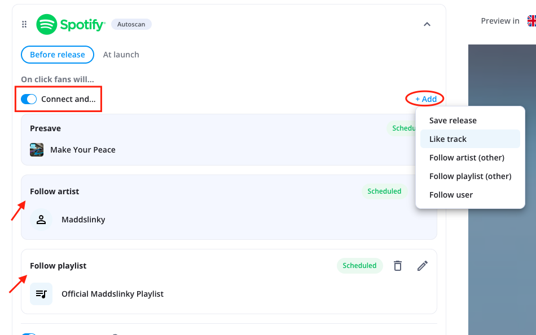
Task: Select Follow user from the menu
Action: (451, 195)
